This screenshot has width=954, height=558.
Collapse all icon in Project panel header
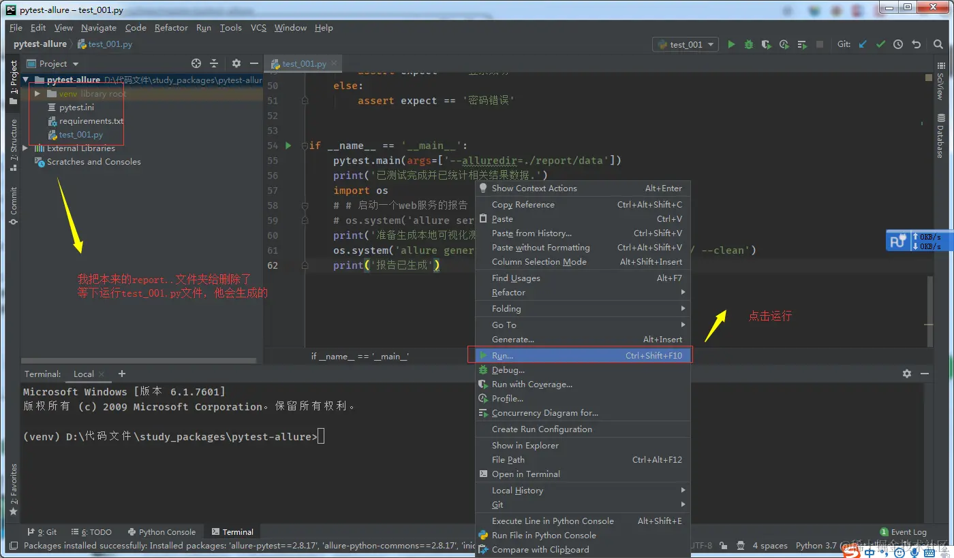pyautogui.click(x=214, y=63)
